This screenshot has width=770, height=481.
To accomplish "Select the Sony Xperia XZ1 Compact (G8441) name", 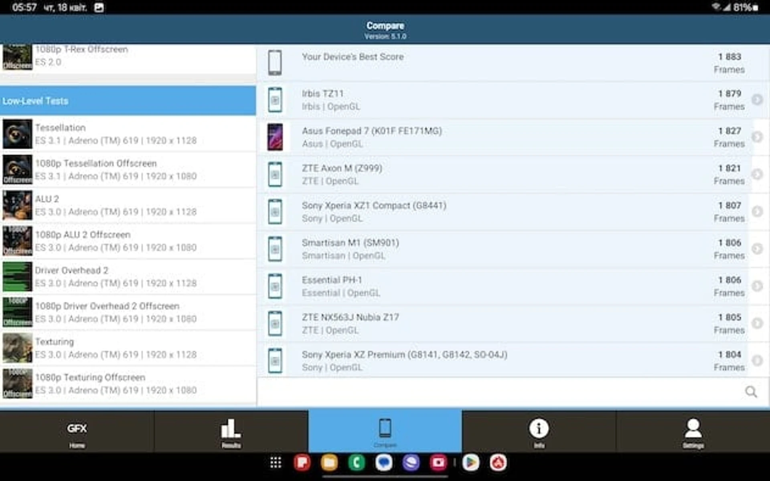I will 374,205.
